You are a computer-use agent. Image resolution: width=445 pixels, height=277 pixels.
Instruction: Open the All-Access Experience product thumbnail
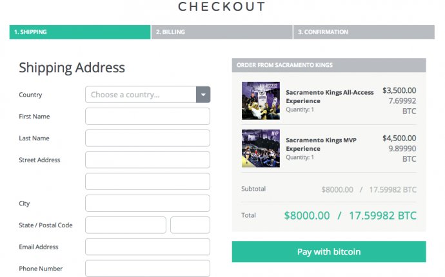tap(261, 100)
